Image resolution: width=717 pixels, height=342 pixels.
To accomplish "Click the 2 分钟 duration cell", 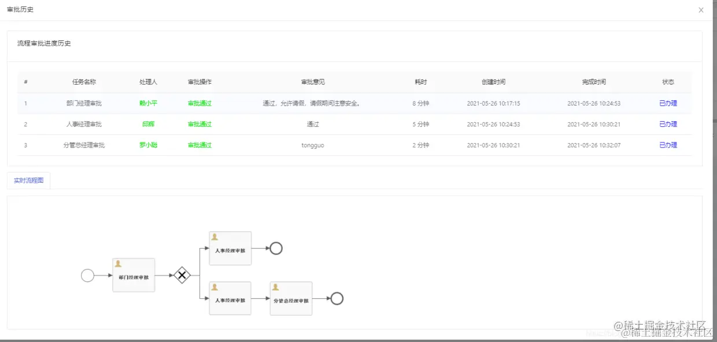I will tap(420, 145).
